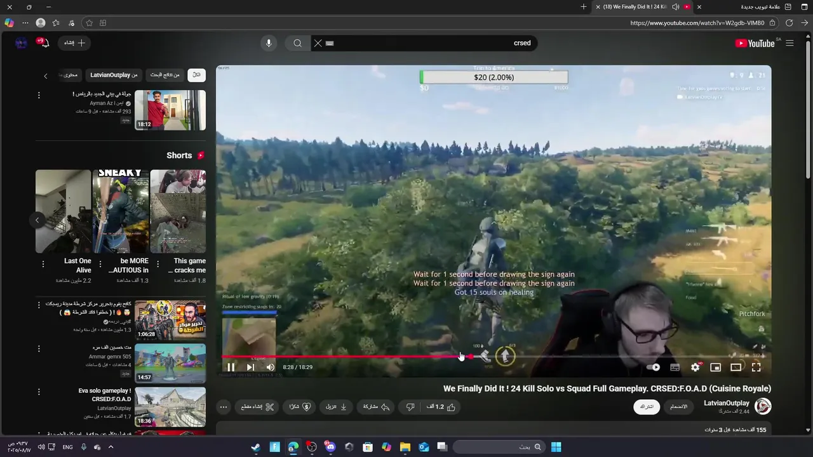Mute the YouTube tab audio icon
Screen dimensions: 813x457
(x=675, y=7)
